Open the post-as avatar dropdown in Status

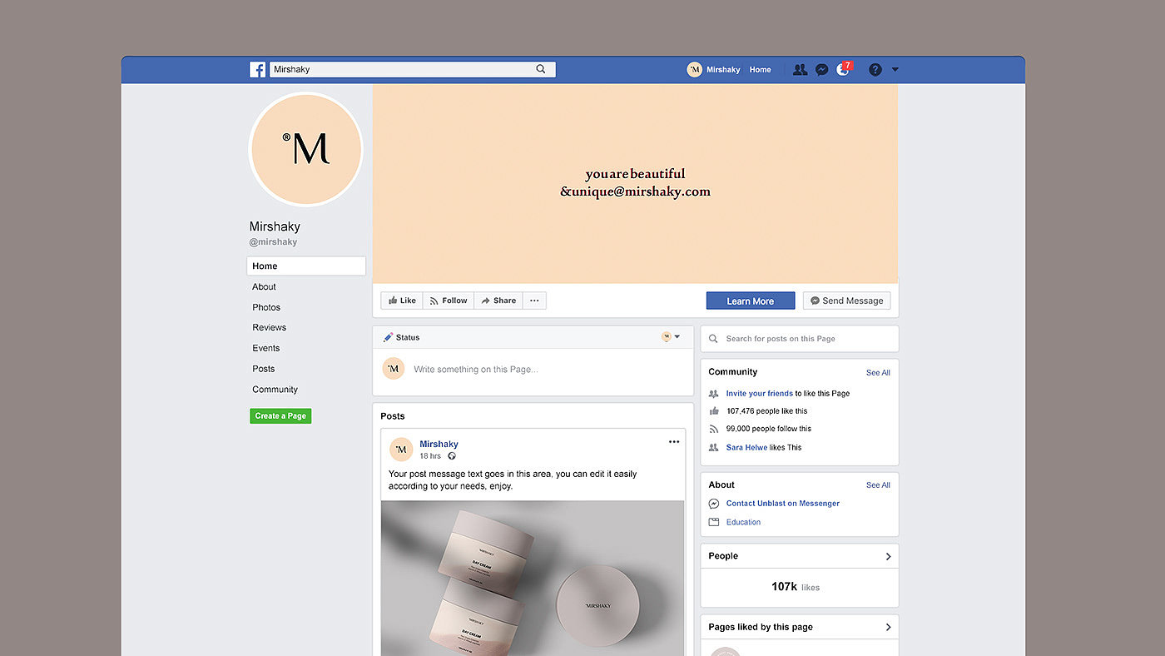671,337
